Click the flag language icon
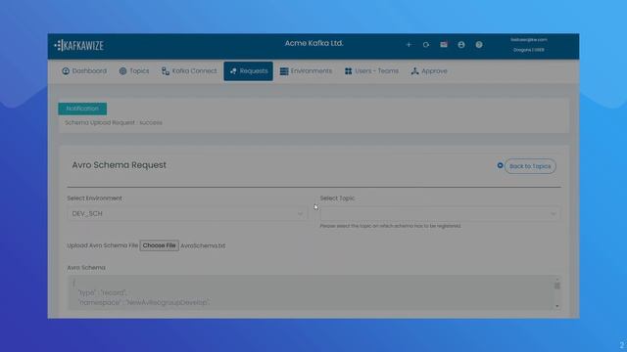This screenshot has width=627, height=352. click(444, 44)
